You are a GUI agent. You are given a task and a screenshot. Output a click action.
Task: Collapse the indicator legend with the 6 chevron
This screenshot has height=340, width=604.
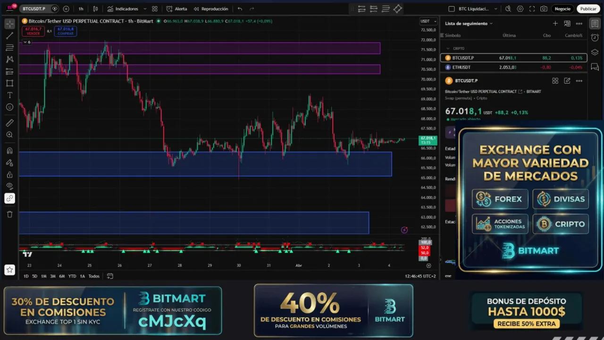[x=26, y=42]
